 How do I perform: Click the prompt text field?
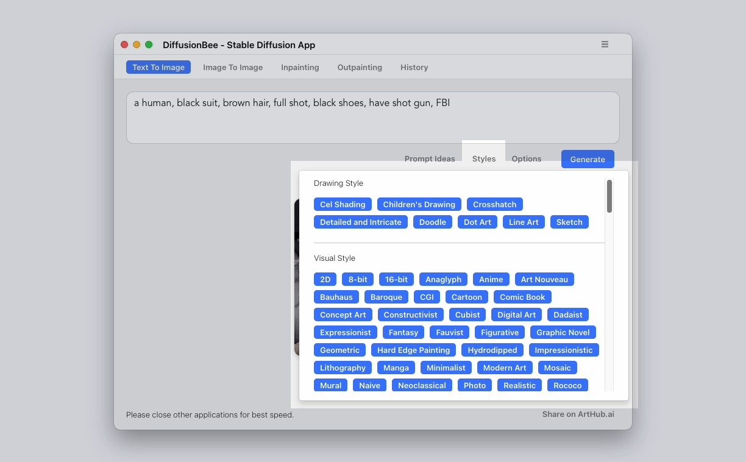[x=373, y=118]
